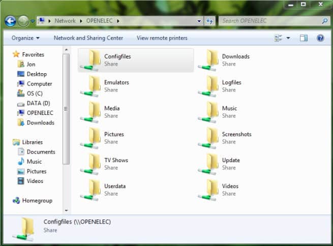Screen dimensions: 333x246
Task: Select the Logfiles share folder icon
Action: point(208,86)
